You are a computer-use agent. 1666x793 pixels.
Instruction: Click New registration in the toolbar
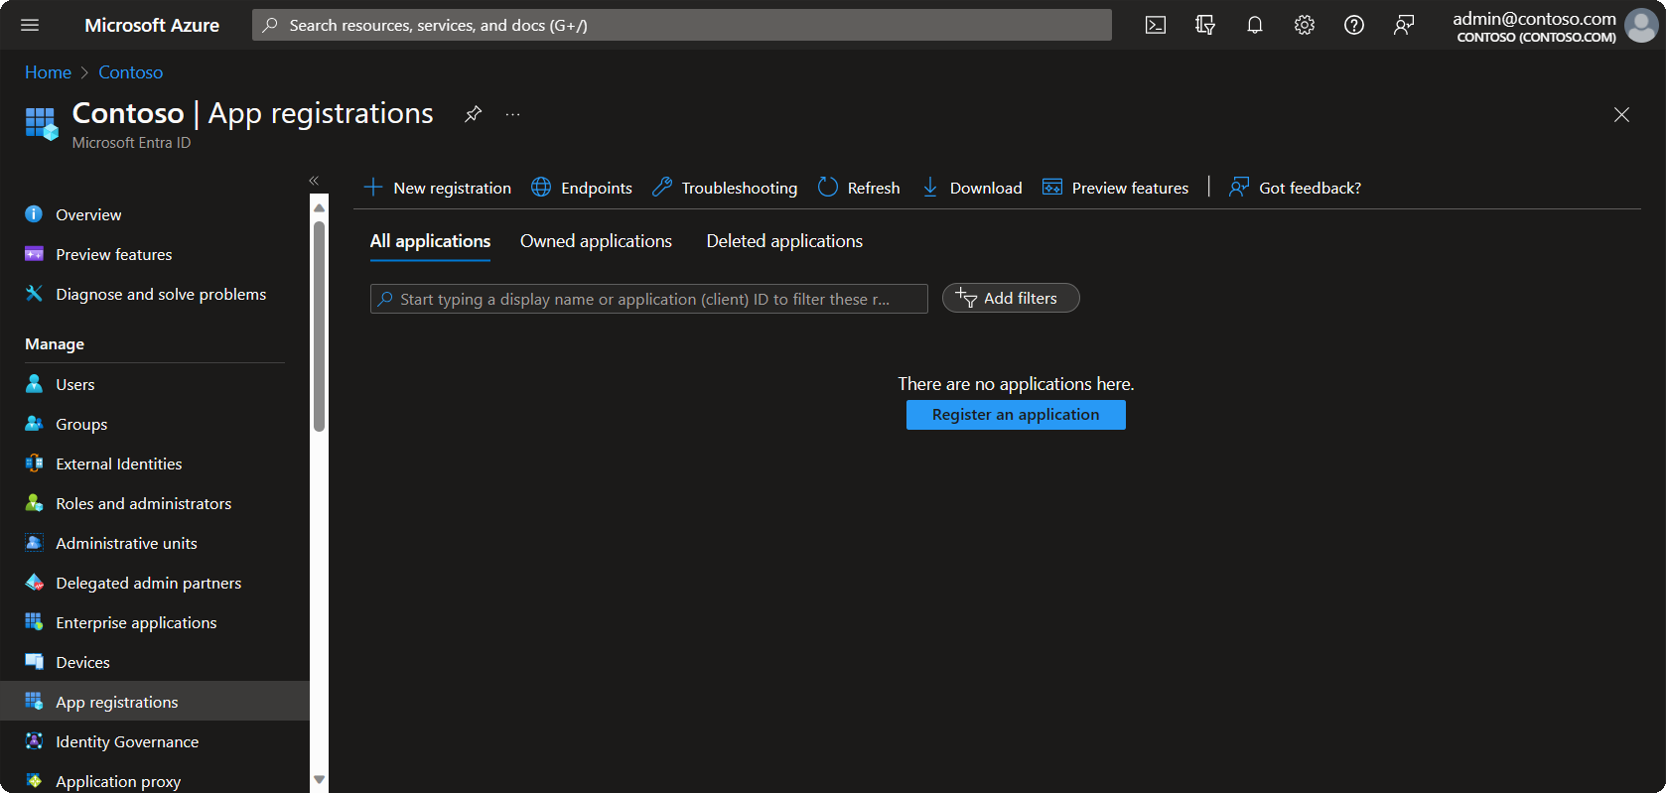coord(438,188)
